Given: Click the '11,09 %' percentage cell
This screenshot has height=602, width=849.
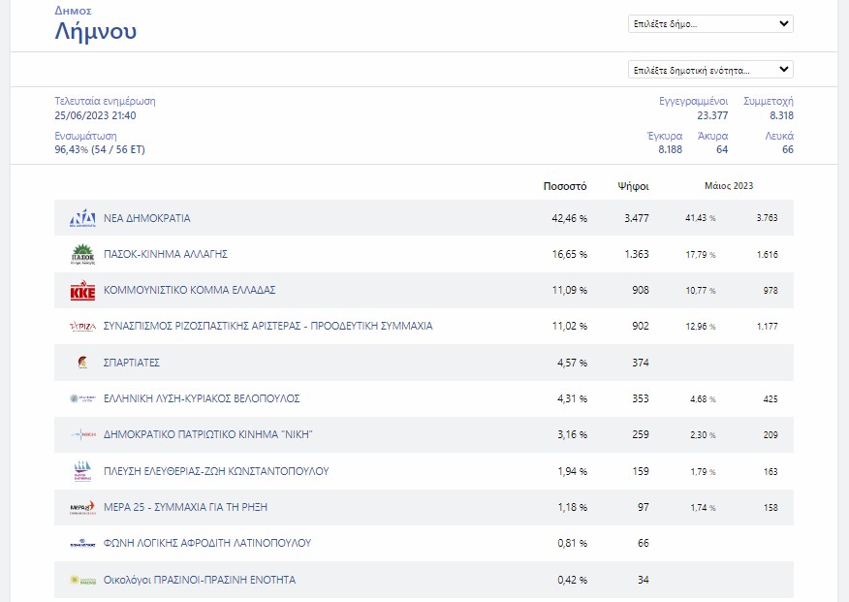Looking at the screenshot, I should pyautogui.click(x=569, y=290).
